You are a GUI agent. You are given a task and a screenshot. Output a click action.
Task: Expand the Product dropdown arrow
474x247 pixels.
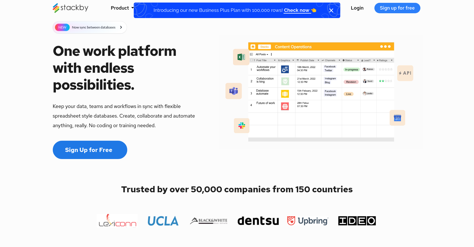click(132, 8)
